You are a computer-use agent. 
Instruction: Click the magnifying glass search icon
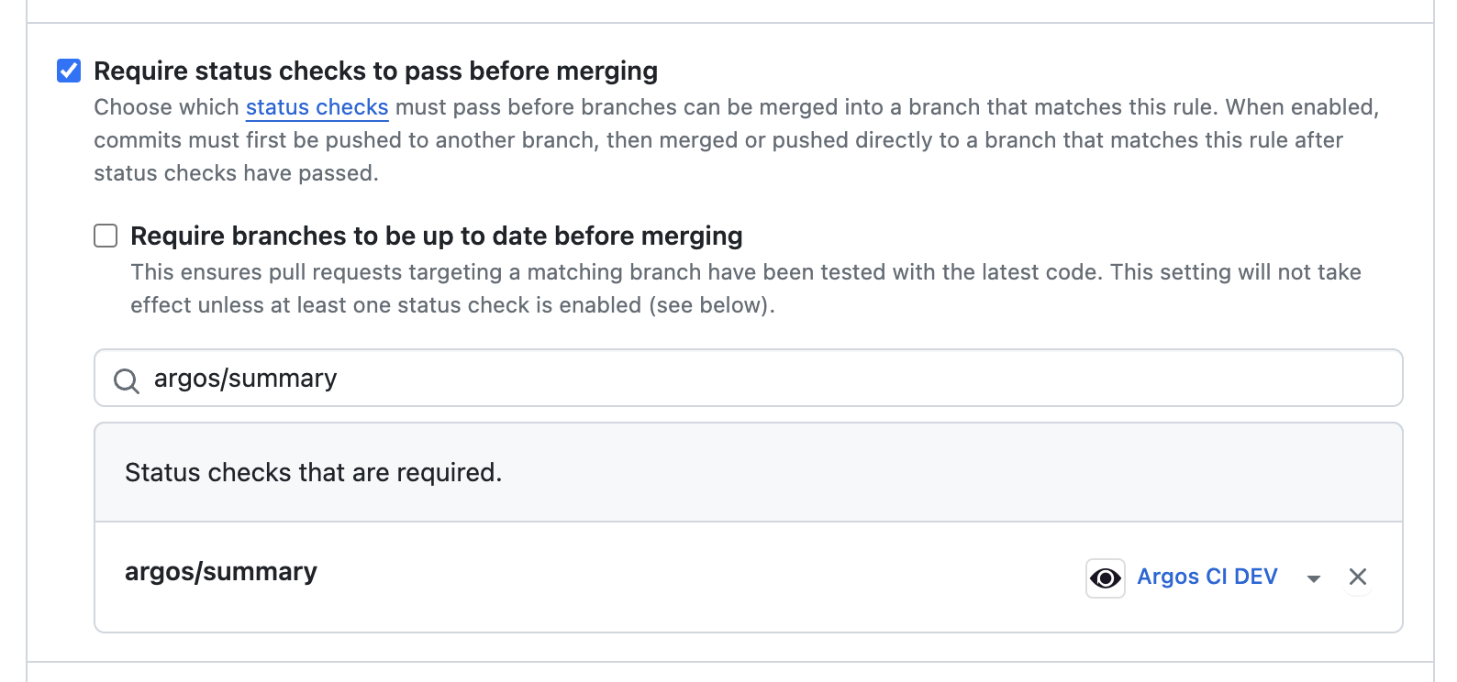[126, 380]
